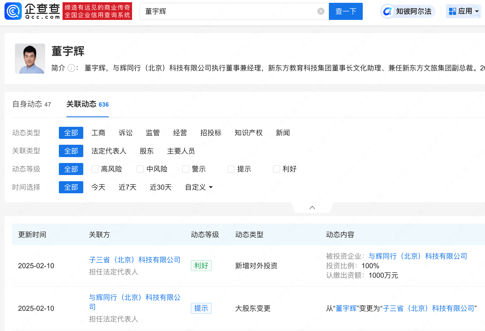The height and width of the screenshot is (331, 485).
Task: Filter 动态类型 by 新闻
Action: point(283,133)
